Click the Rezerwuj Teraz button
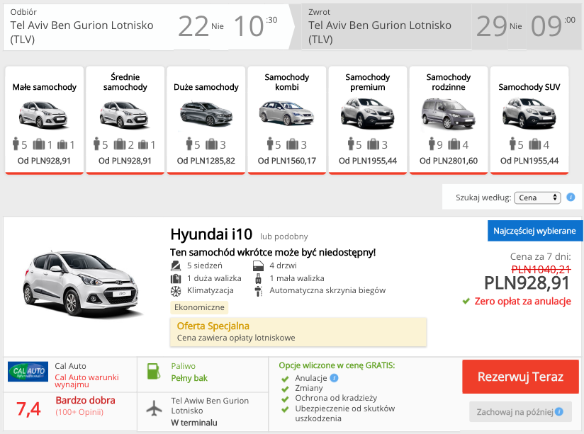This screenshot has width=584, height=434. 520,377
